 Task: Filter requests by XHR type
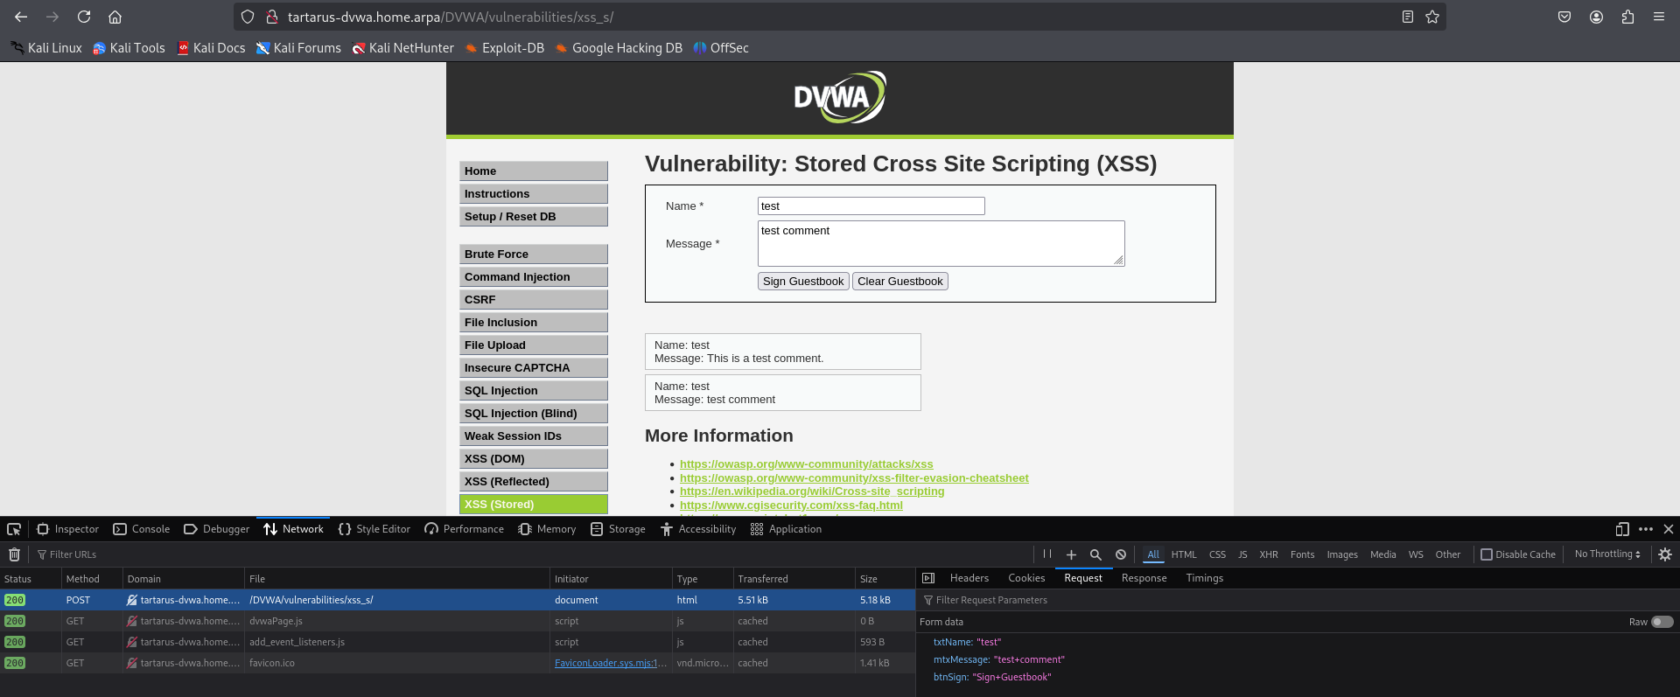point(1268,554)
